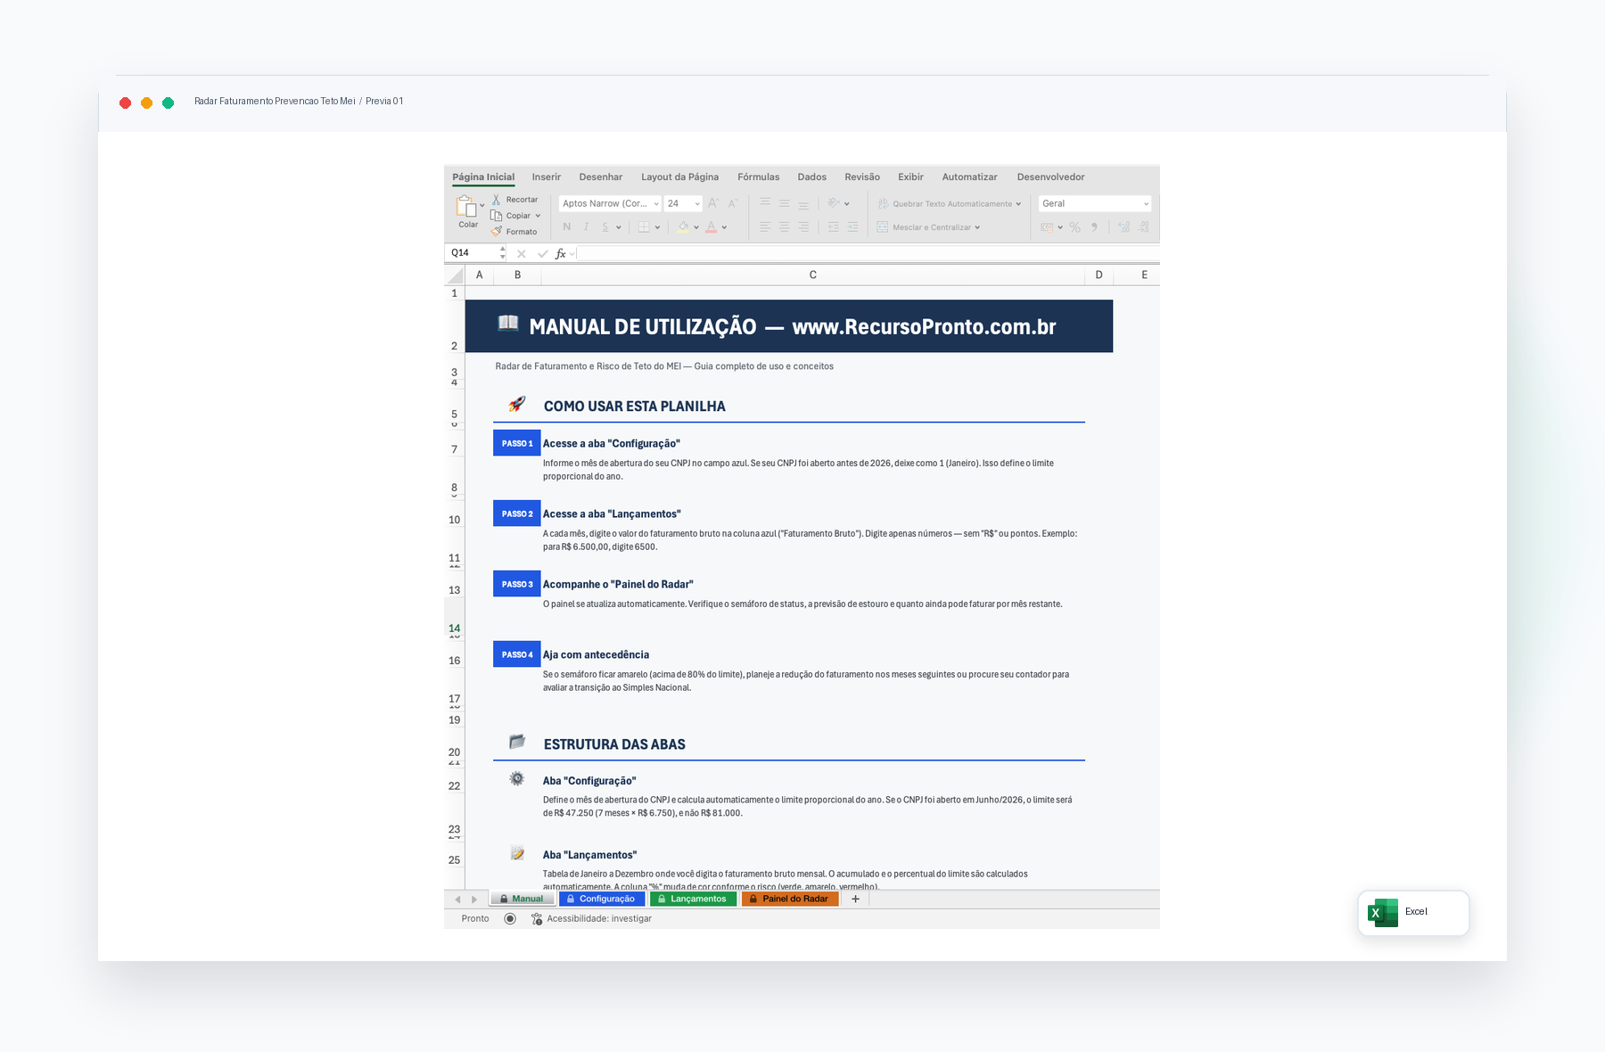Image resolution: width=1605 pixels, height=1052 pixels.
Task: Confirm the formula bar entry checkmark
Action: click(x=542, y=254)
